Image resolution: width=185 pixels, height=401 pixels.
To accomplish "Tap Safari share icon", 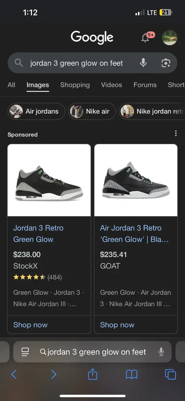I will pyautogui.click(x=92, y=375).
